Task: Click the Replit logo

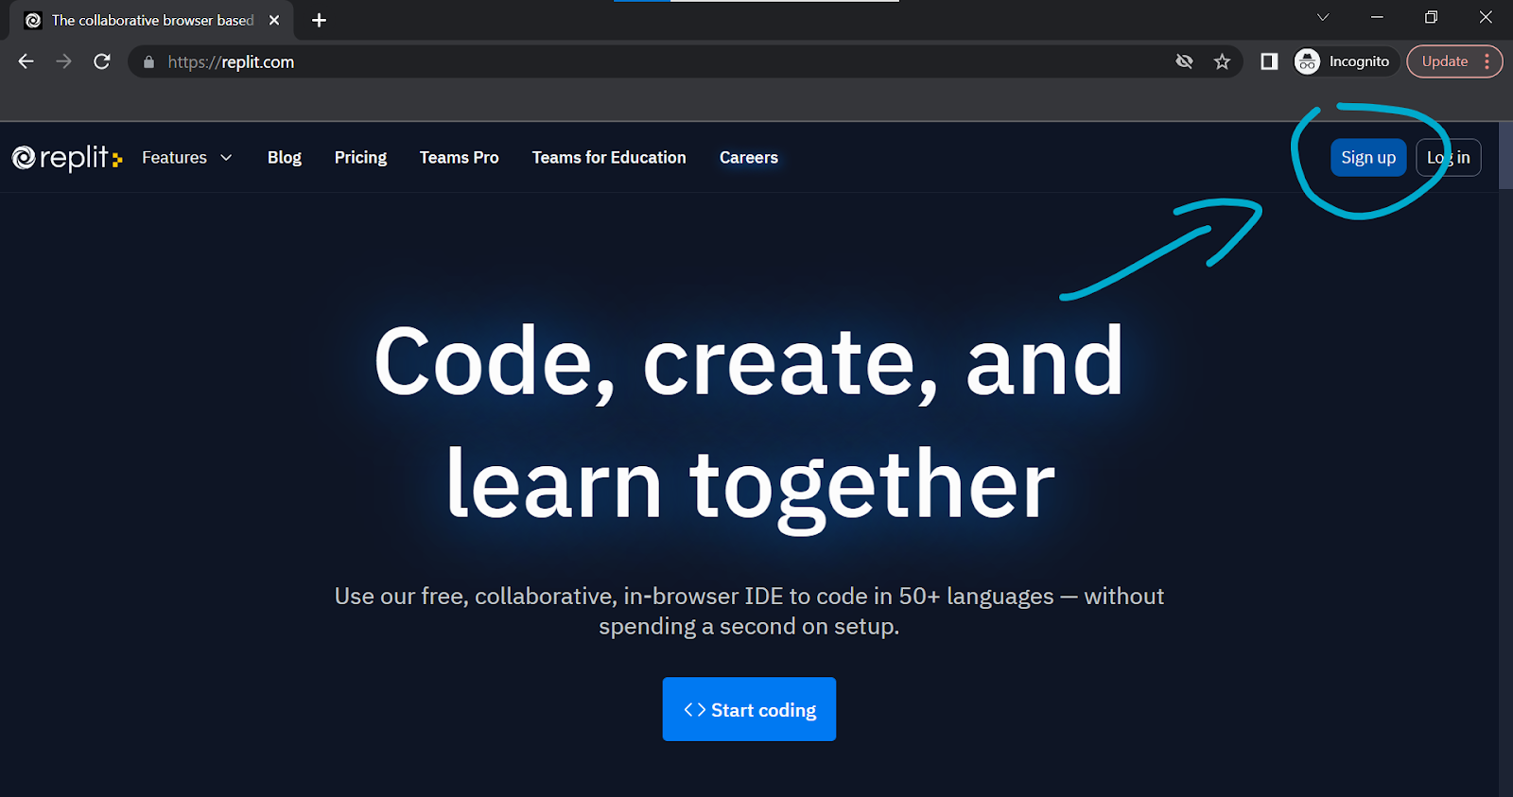Action: [67, 158]
